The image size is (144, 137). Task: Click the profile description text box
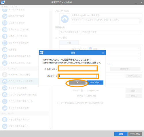(x=105, y=21)
